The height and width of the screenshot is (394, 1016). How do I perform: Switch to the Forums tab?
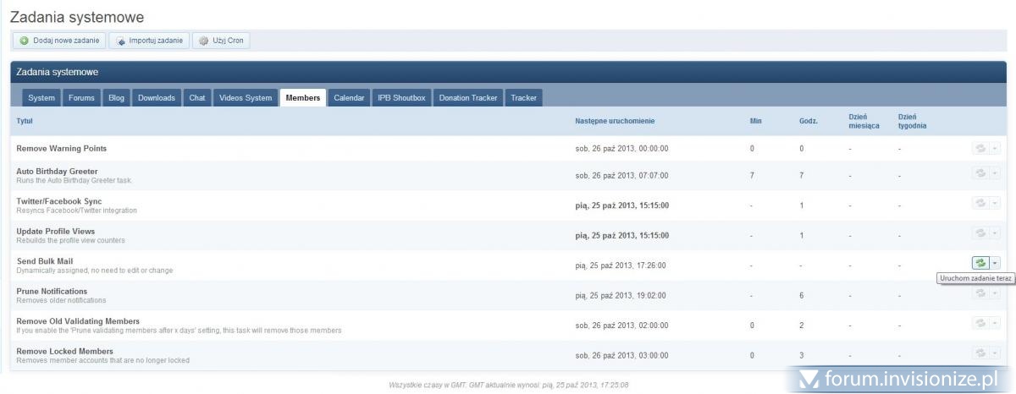click(82, 98)
